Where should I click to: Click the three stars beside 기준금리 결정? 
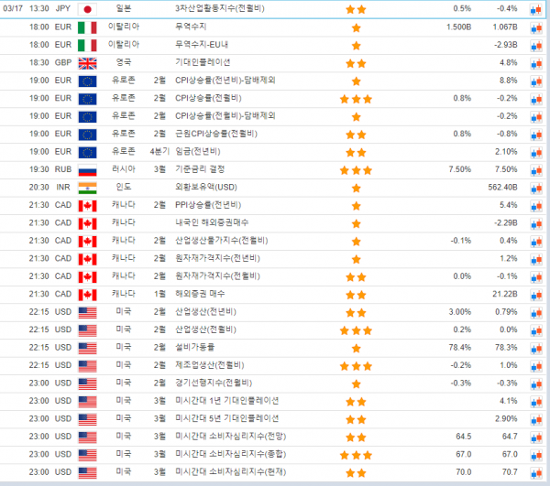[356, 169]
